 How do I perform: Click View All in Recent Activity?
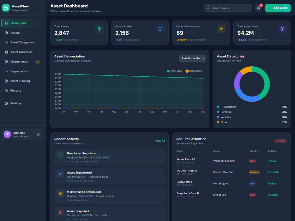(x=160, y=141)
